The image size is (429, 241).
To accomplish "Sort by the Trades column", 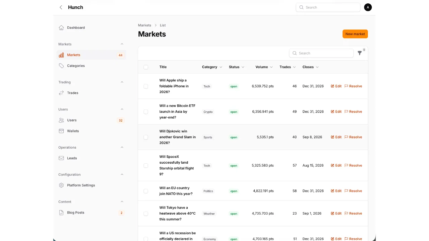I will click(288, 67).
